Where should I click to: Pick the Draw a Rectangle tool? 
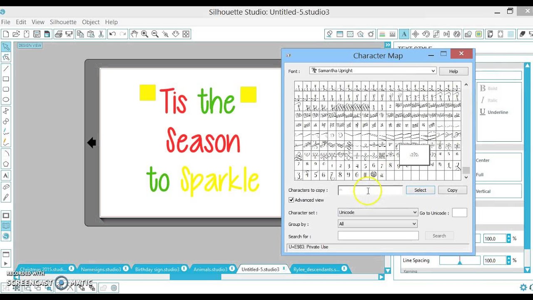[x=6, y=79]
